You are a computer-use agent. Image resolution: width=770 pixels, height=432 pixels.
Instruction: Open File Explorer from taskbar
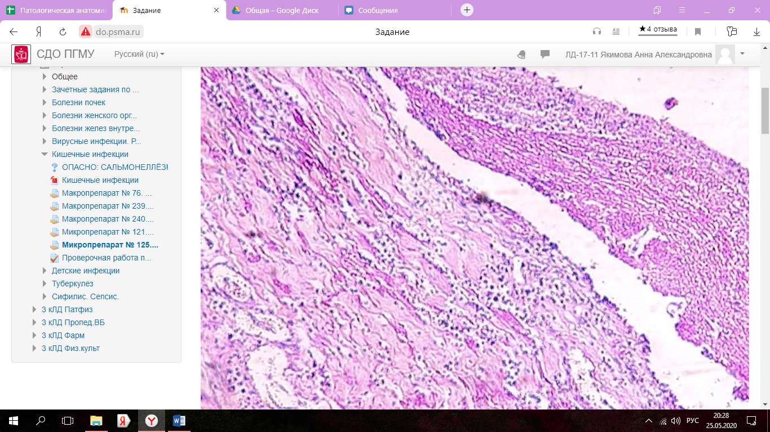click(97, 421)
